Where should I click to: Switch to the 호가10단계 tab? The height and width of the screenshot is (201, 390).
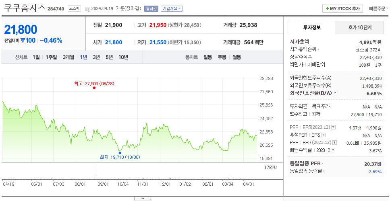[360, 28]
